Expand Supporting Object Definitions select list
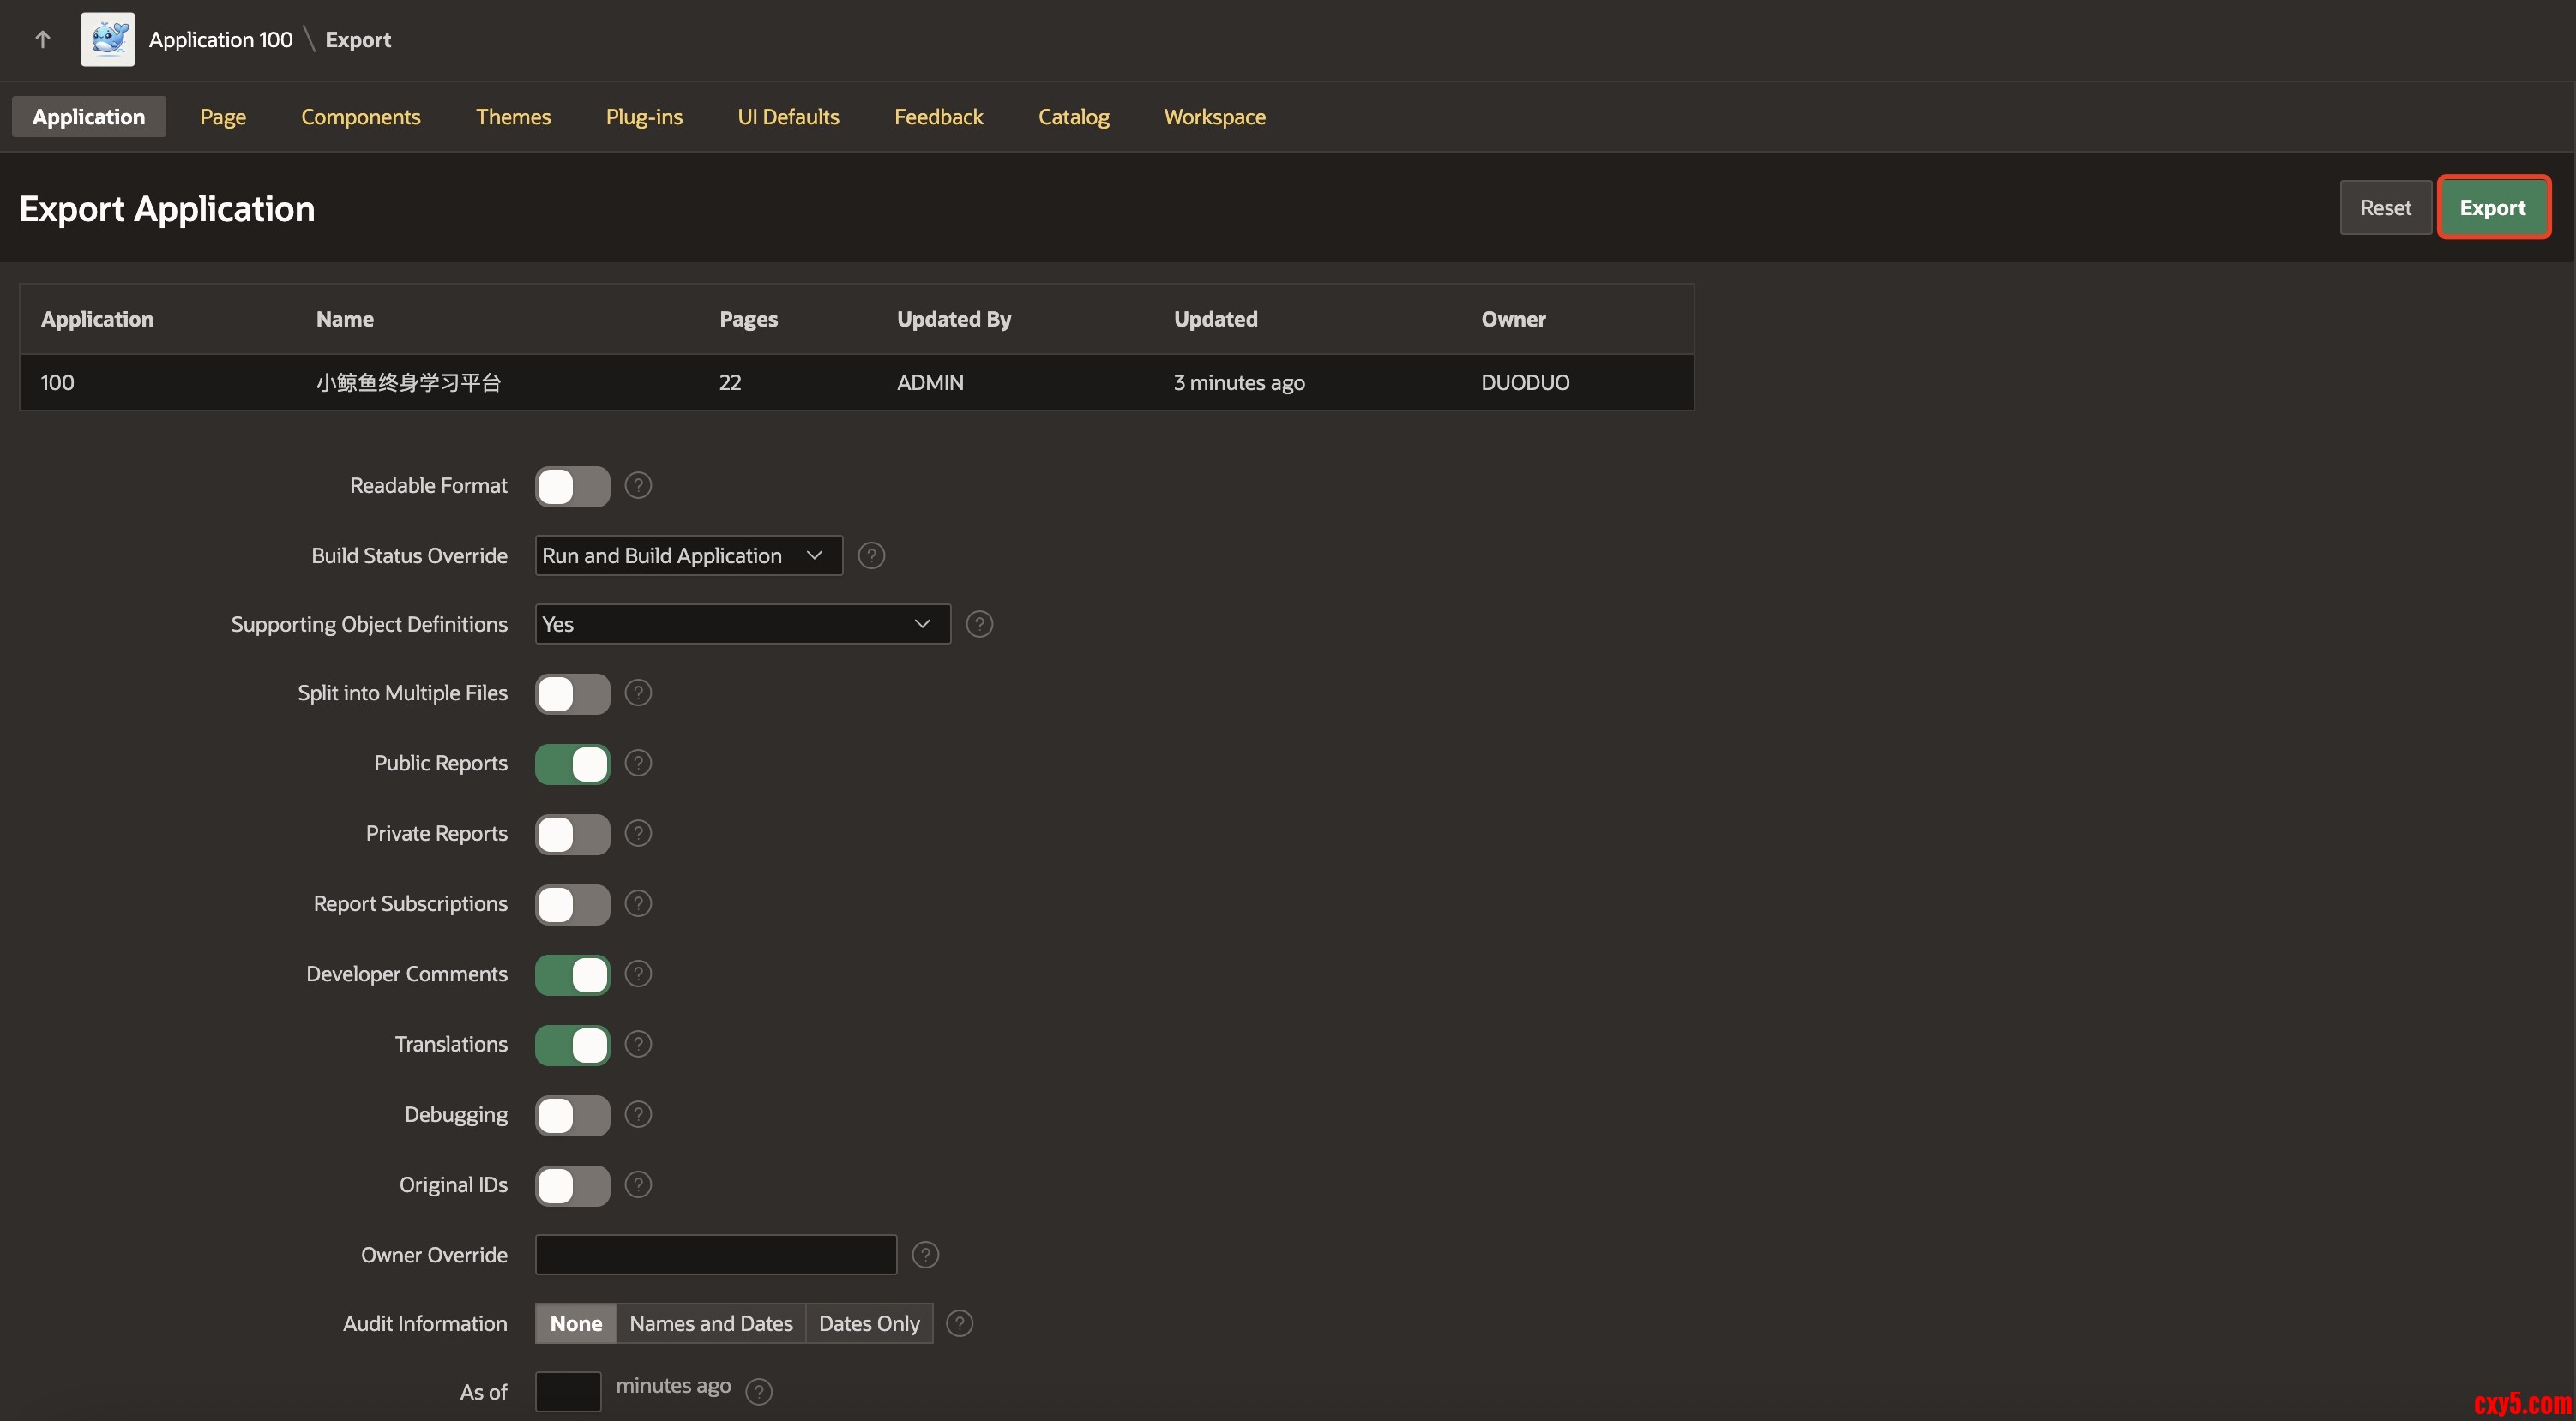2576x1421 pixels. pos(742,625)
